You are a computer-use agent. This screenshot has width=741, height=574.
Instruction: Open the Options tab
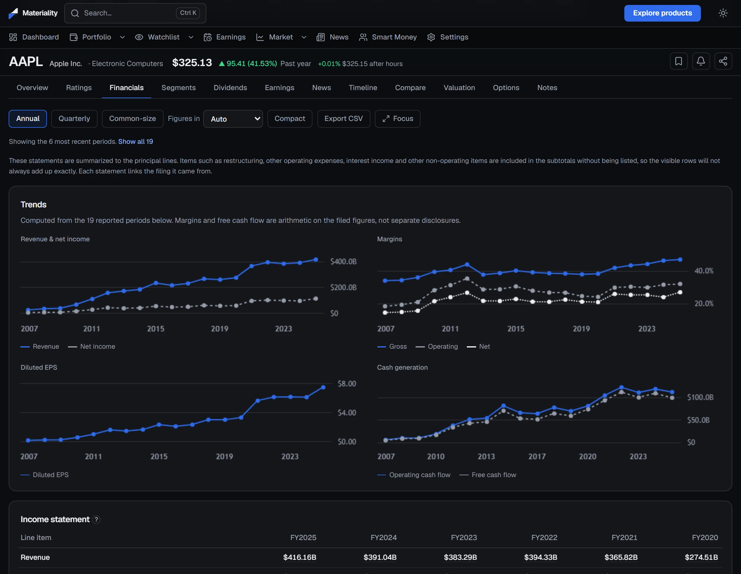tap(506, 87)
